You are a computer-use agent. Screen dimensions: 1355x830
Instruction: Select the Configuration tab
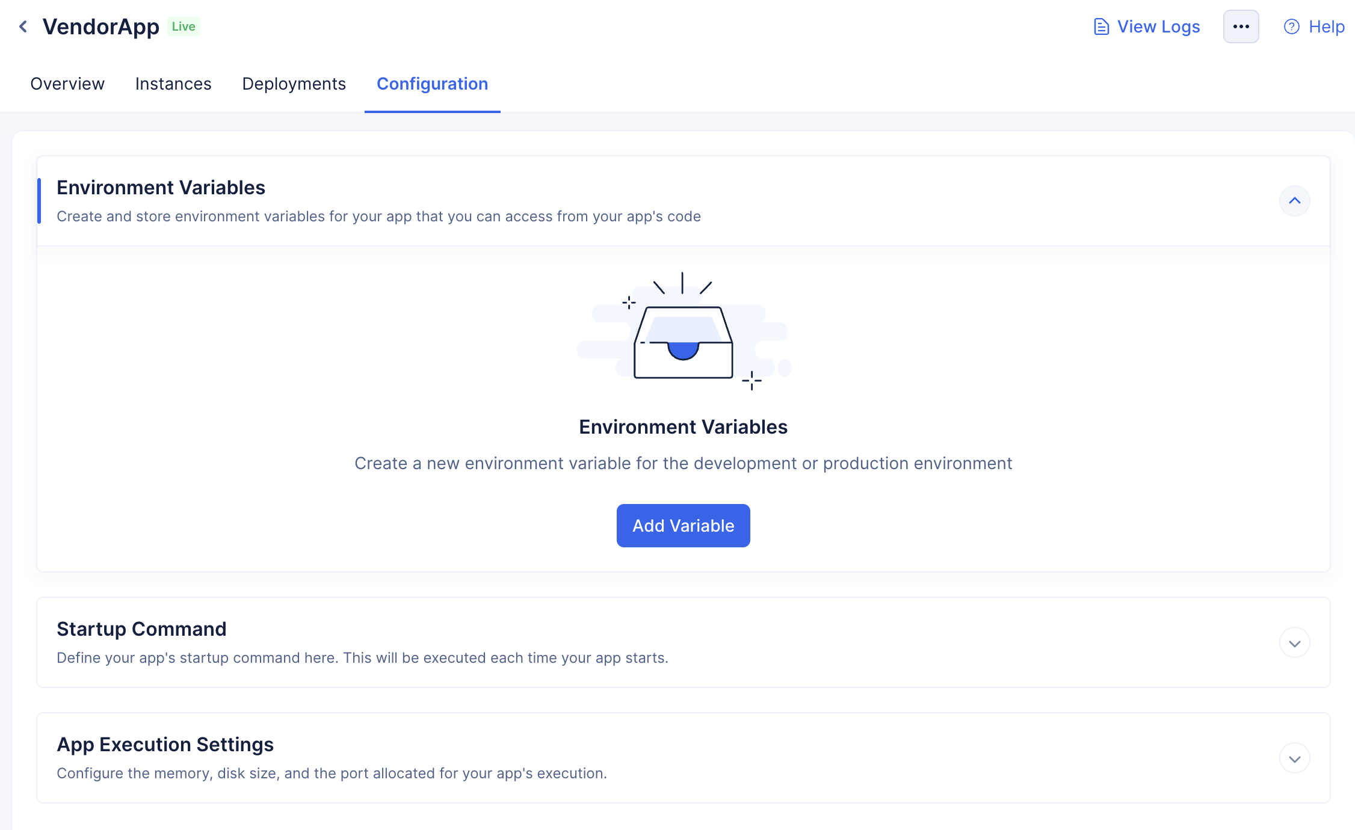pos(432,84)
